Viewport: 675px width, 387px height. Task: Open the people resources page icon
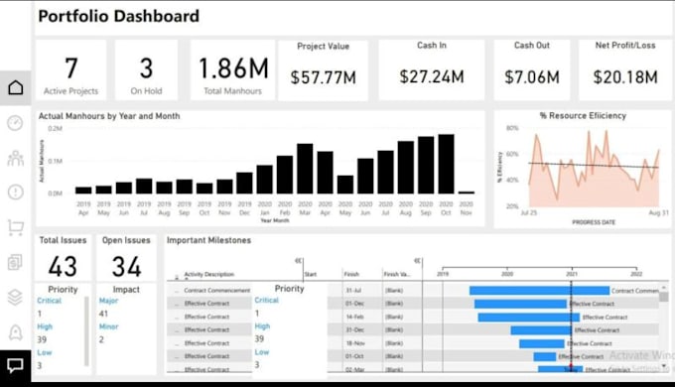click(16, 158)
